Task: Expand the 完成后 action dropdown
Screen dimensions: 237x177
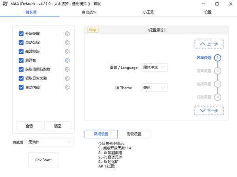Action: coord(50,142)
